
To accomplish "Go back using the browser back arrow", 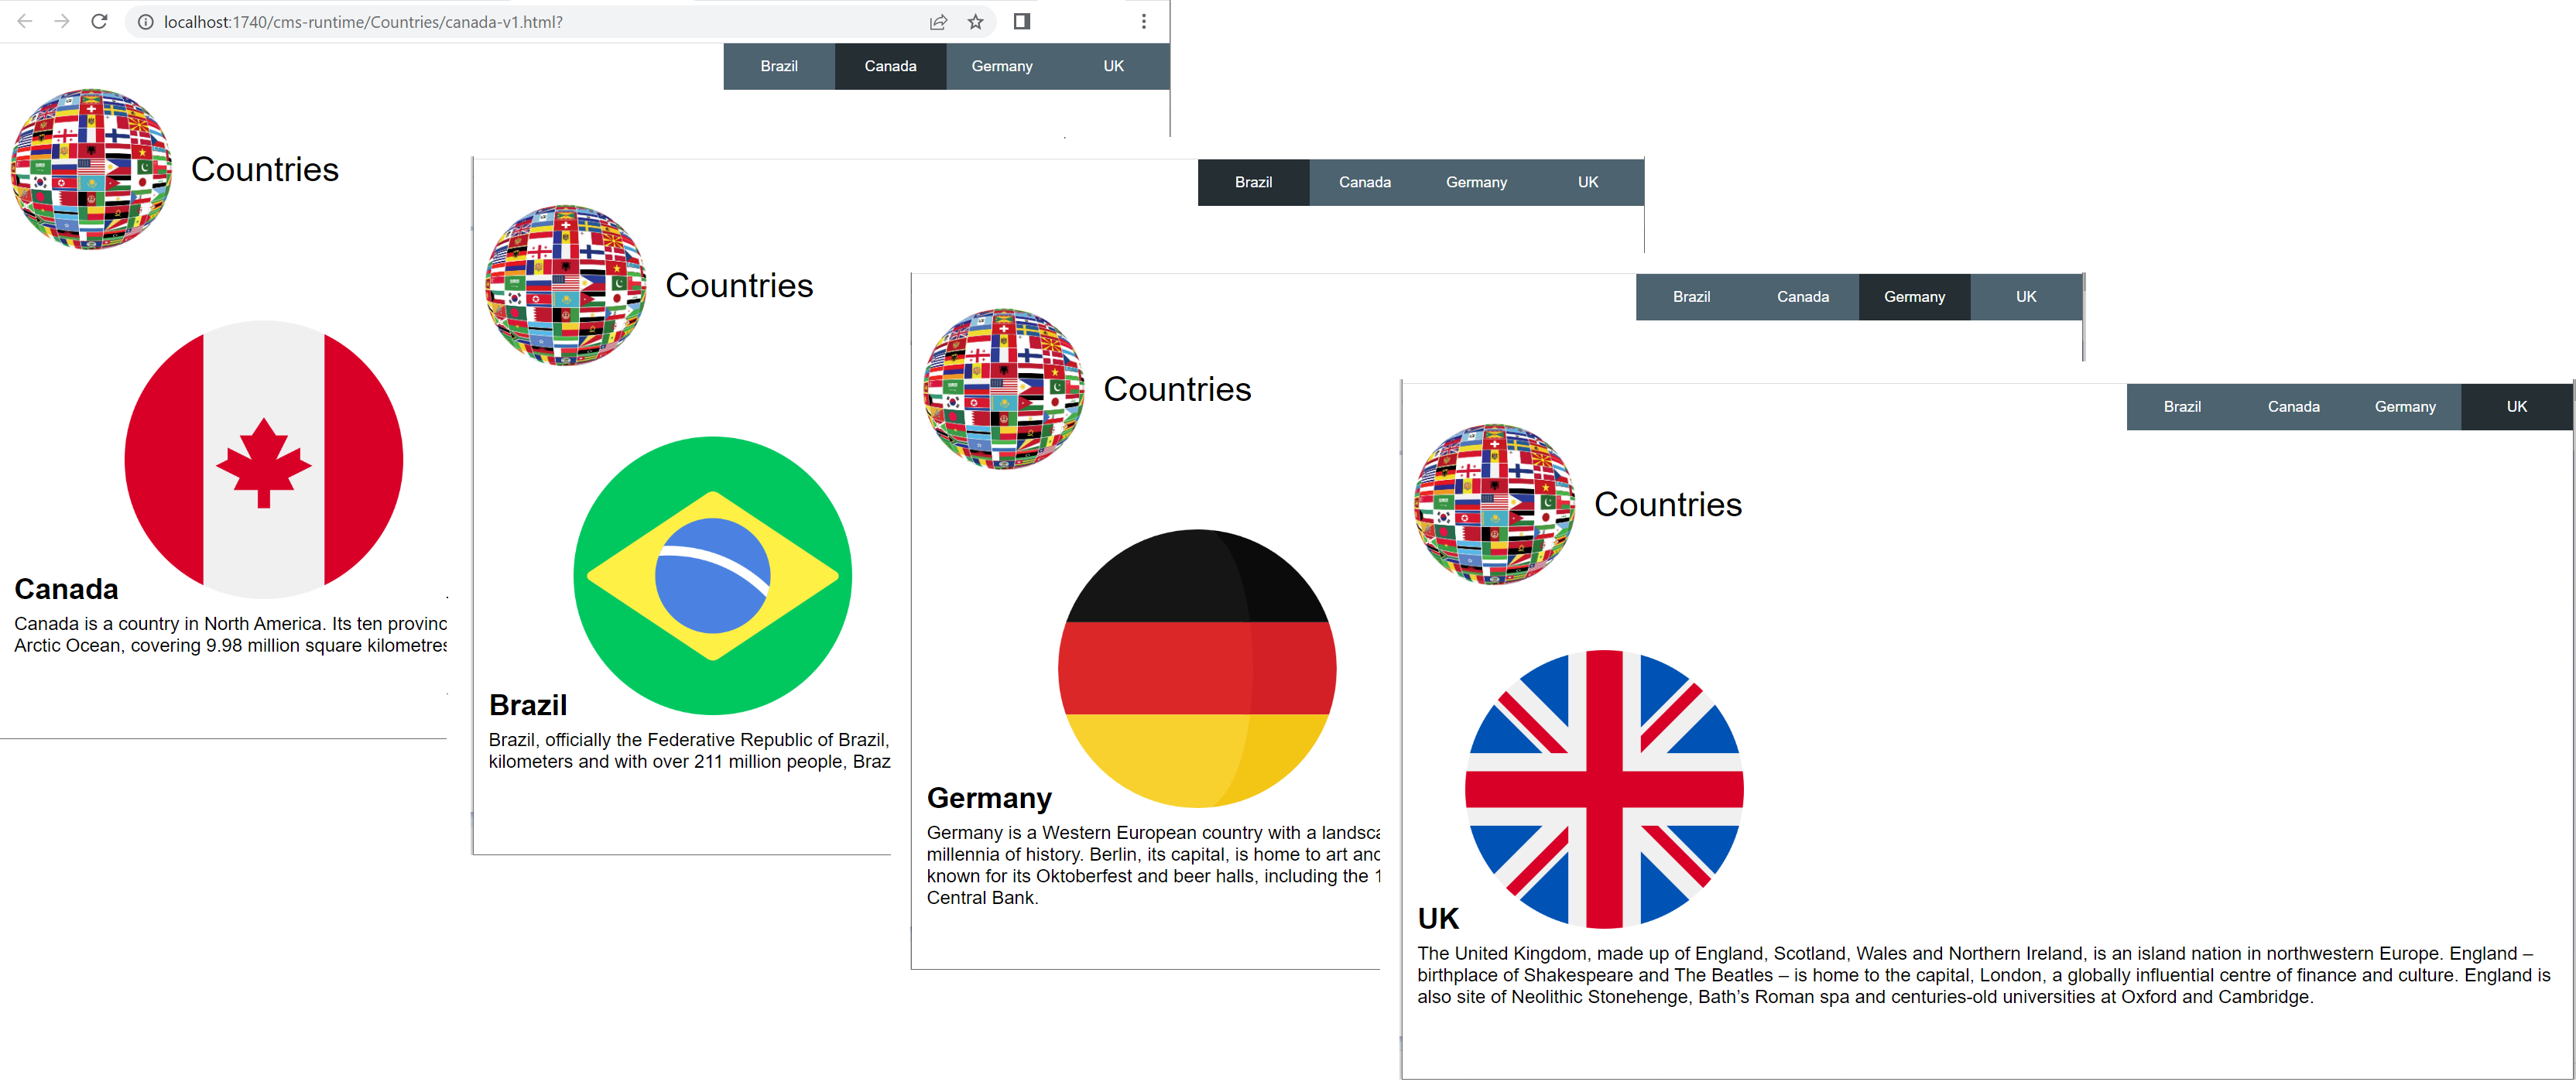I will 25,21.
